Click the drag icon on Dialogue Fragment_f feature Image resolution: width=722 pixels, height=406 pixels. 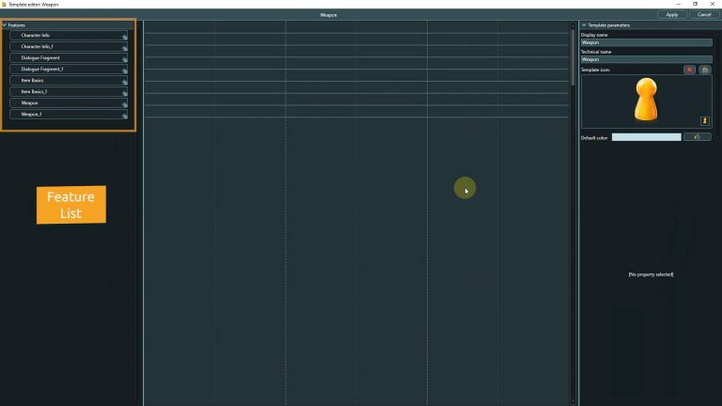(124, 70)
